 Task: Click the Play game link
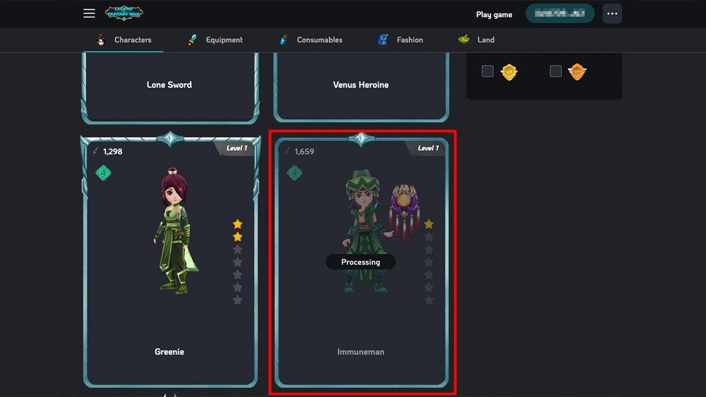pos(494,14)
